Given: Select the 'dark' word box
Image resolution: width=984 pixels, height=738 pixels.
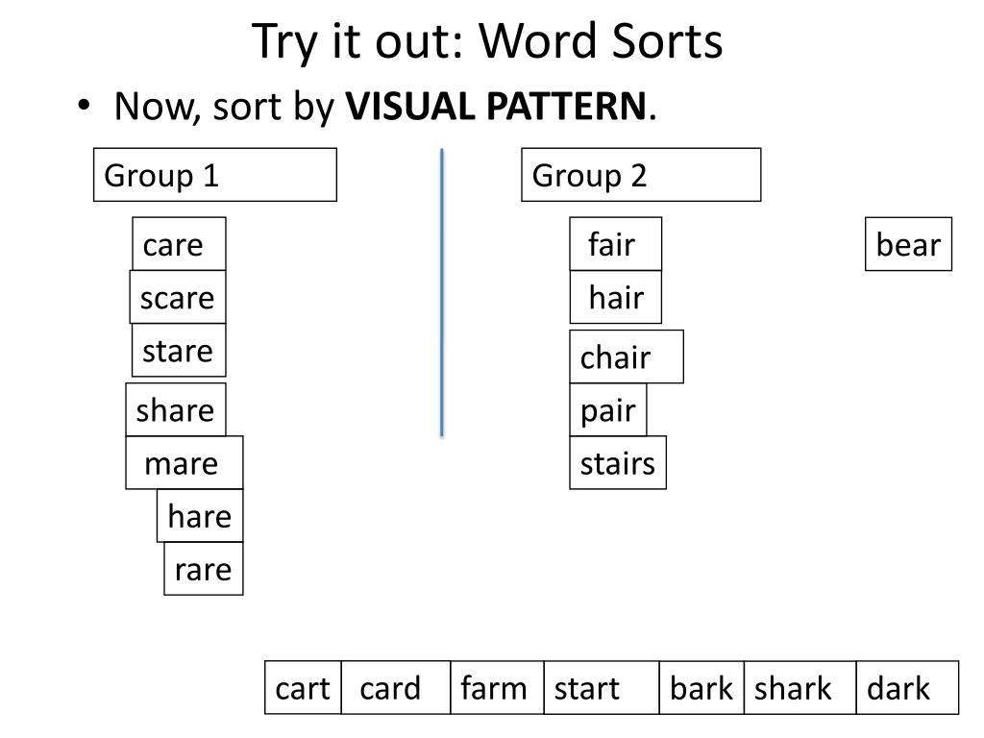Looking at the screenshot, I should (907, 688).
